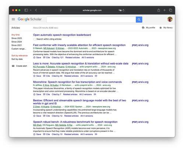Open arxiv PDF for Less is more paper
Screen dimensions: 184x149
[140, 63]
